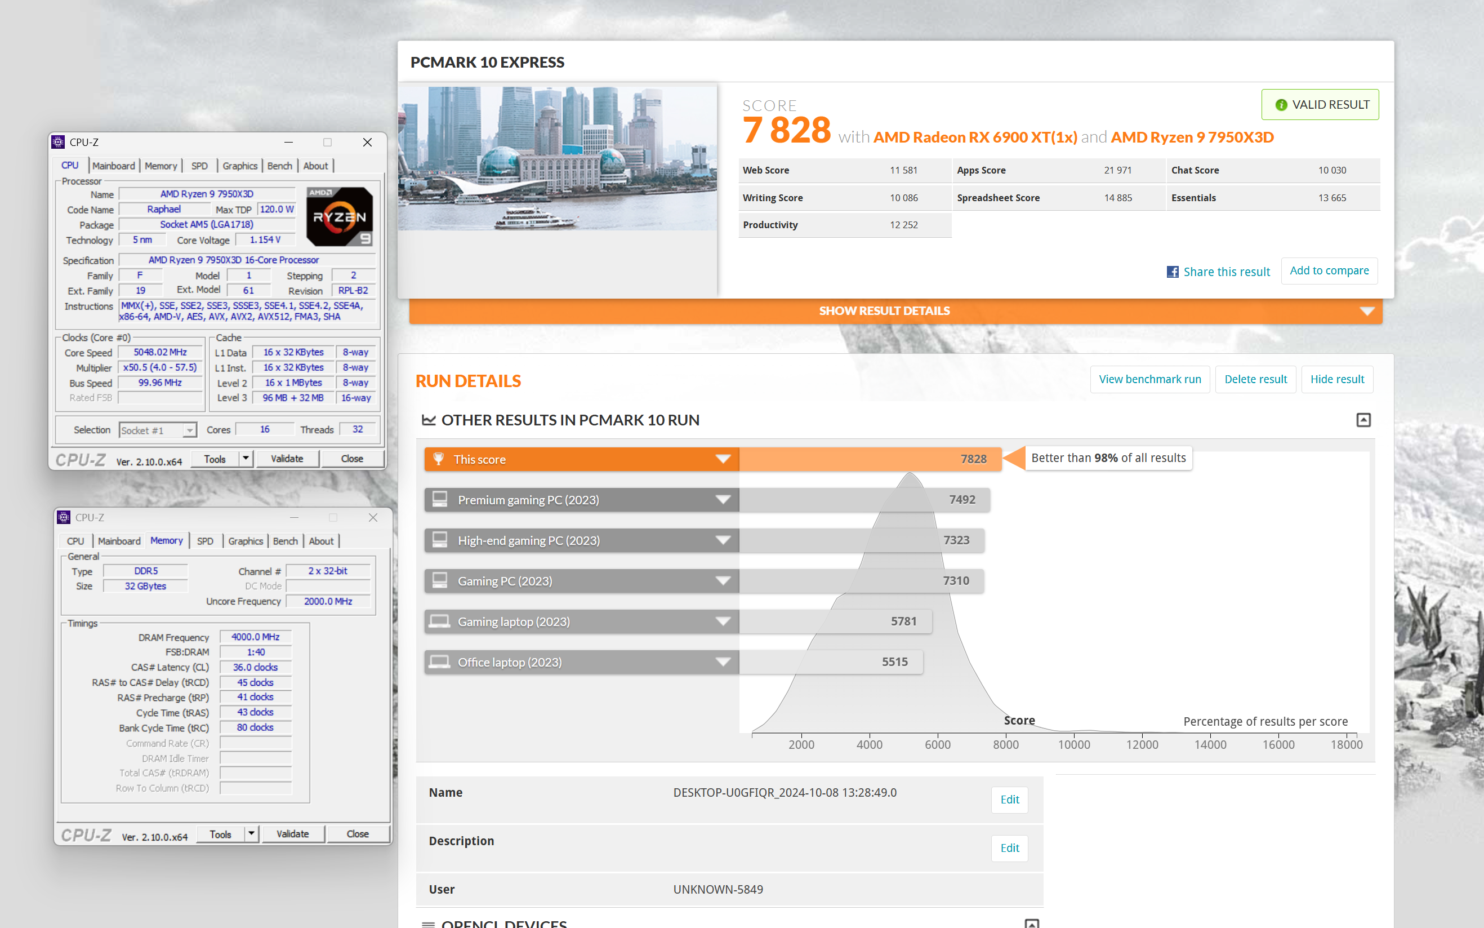Expand the Premium gaming PC (2023) dropdown
Screen dimensions: 1484x928
point(723,500)
